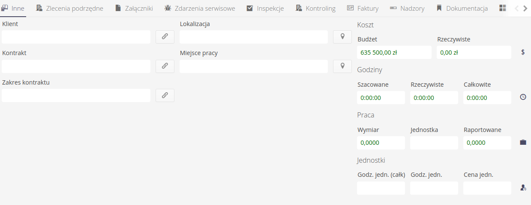Click the Budżet input field
This screenshot has width=531, height=205.
394,53
